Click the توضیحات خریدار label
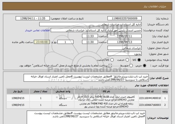 point(158,118)
